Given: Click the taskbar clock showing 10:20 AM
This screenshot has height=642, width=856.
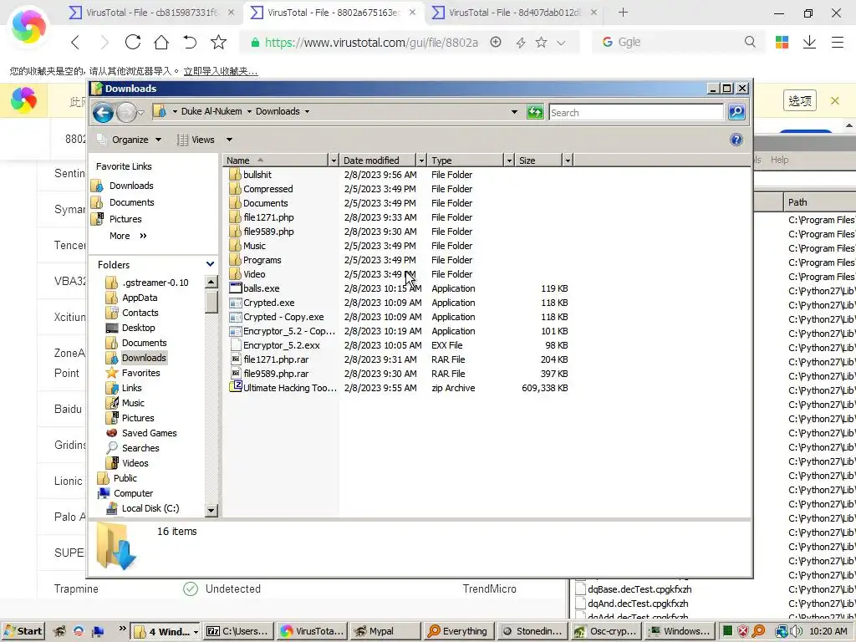Looking at the screenshot, I should pos(828,631).
